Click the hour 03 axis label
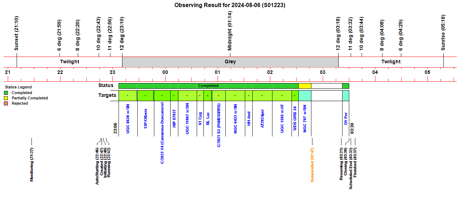Viewport: 460px width, 198px height. pos(322,72)
